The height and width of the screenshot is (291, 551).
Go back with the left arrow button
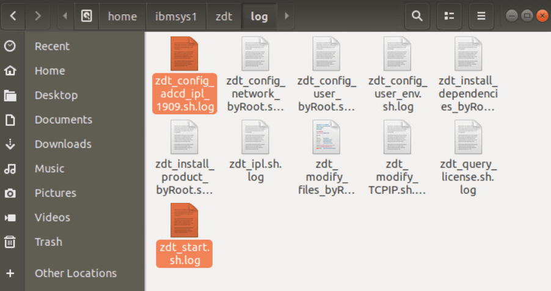click(13, 16)
